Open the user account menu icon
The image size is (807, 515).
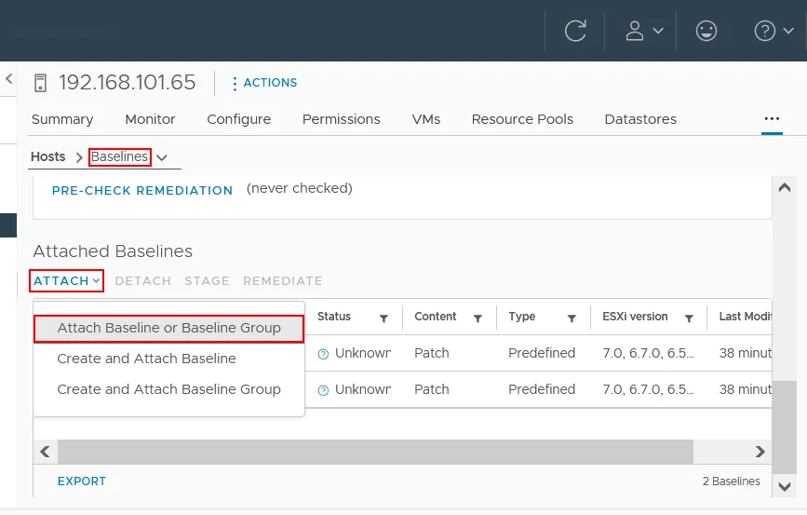tap(644, 31)
